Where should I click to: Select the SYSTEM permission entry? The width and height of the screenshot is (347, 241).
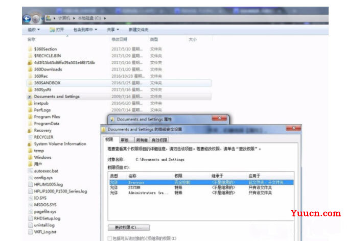[201, 187]
